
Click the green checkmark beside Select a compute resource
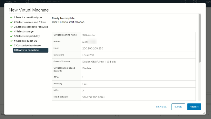[x=11, y=27]
